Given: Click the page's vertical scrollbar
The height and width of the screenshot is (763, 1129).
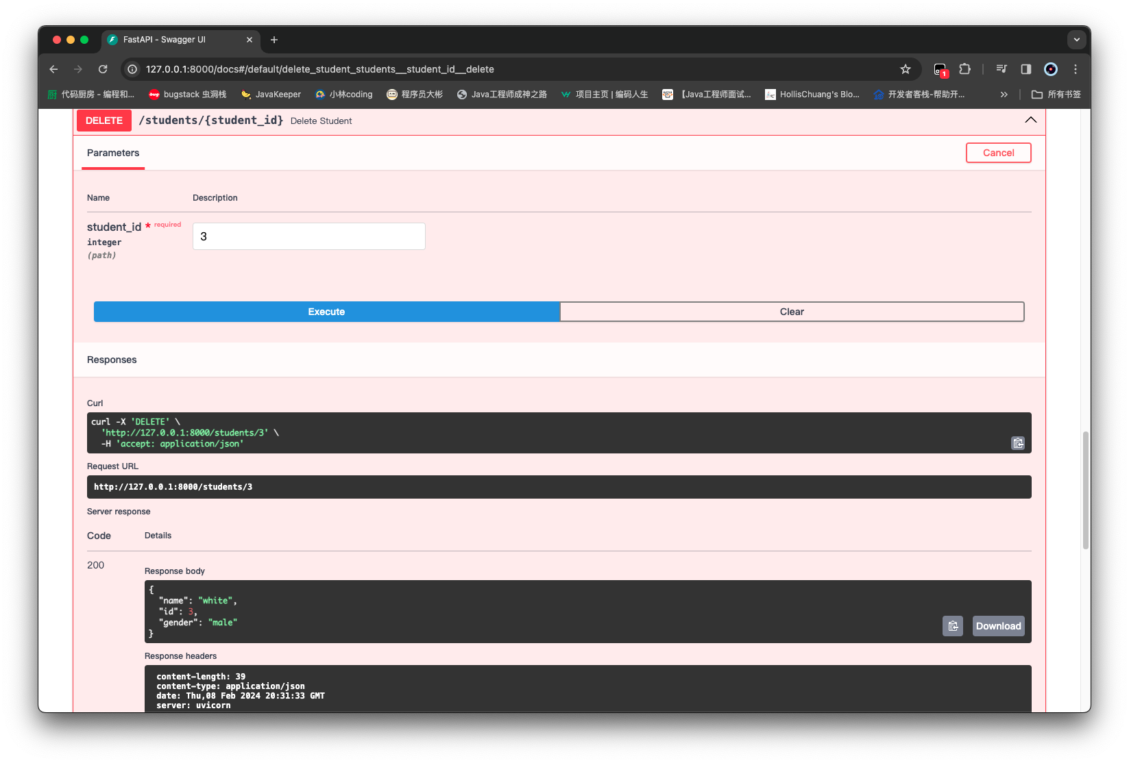Looking at the screenshot, I should tap(1085, 490).
